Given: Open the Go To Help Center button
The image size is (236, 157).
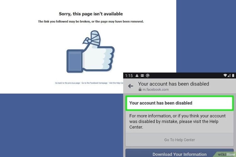Looking at the screenshot, I should pyautogui.click(x=179, y=140).
